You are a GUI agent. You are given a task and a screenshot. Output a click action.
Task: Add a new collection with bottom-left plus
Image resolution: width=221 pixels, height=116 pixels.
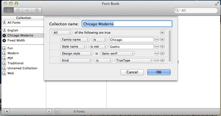(7, 112)
